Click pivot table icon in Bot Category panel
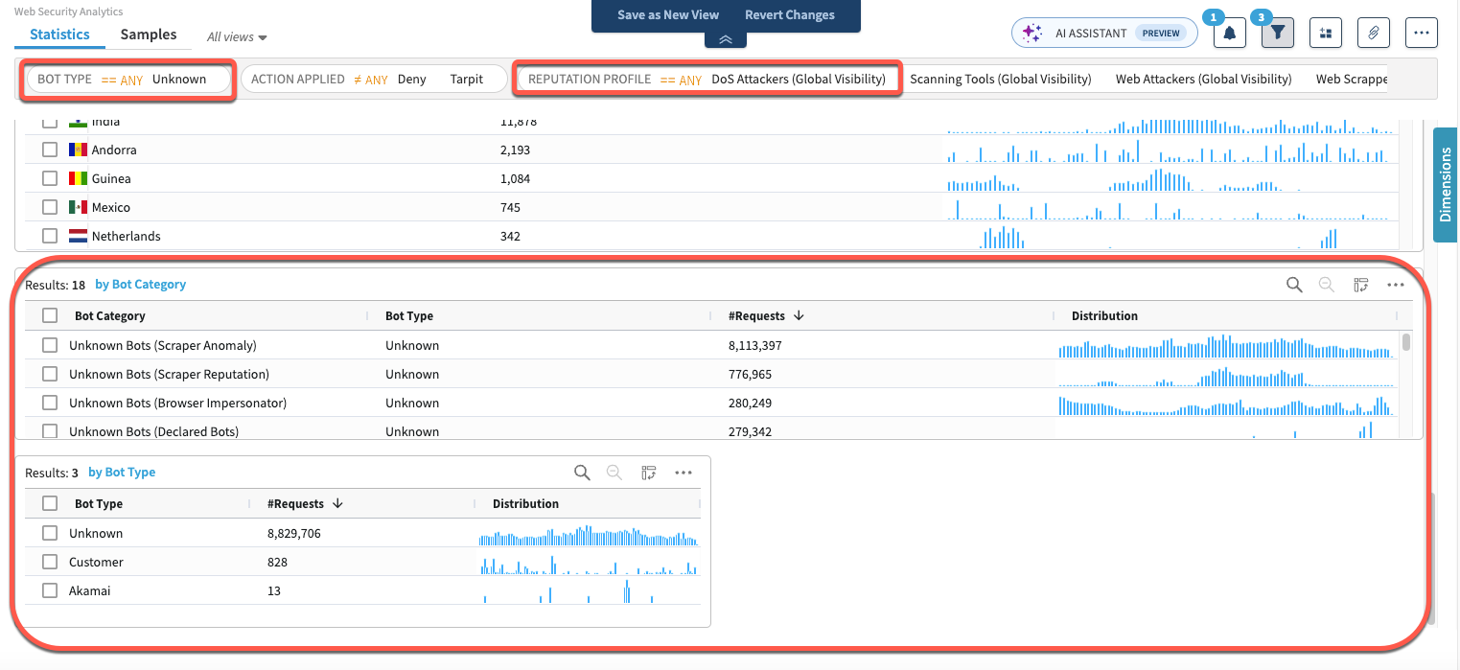The height and width of the screenshot is (670, 1460). coord(1360,285)
